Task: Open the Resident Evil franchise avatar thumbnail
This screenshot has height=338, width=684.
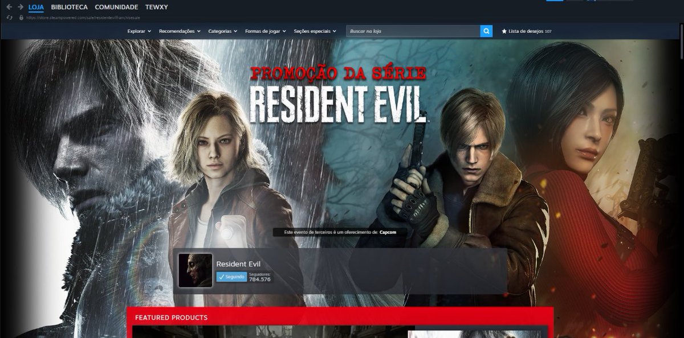Action: coord(196,270)
